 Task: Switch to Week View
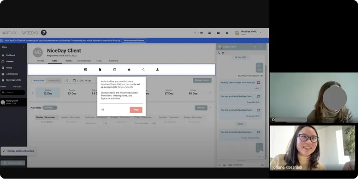click(x=39, y=81)
